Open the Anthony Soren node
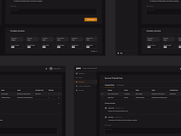 91,46
